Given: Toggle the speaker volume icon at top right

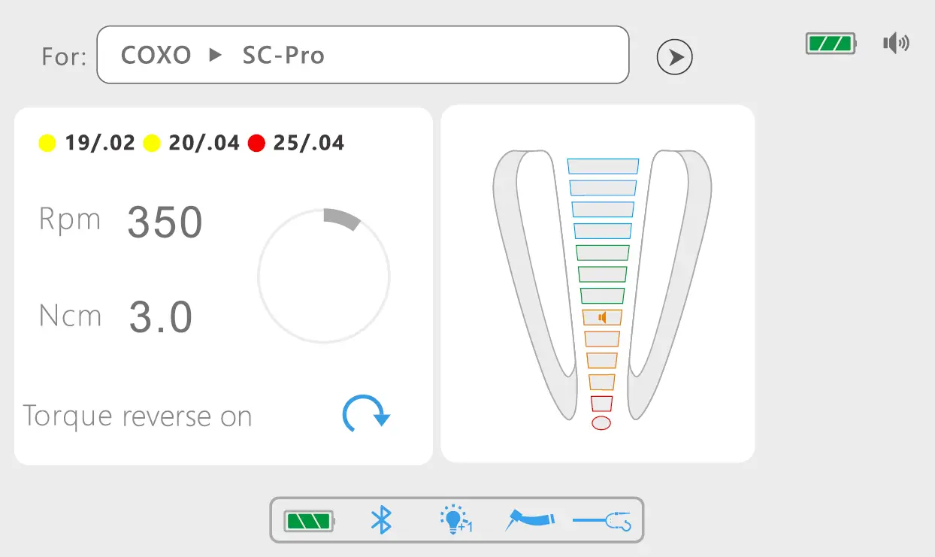Looking at the screenshot, I should [896, 44].
